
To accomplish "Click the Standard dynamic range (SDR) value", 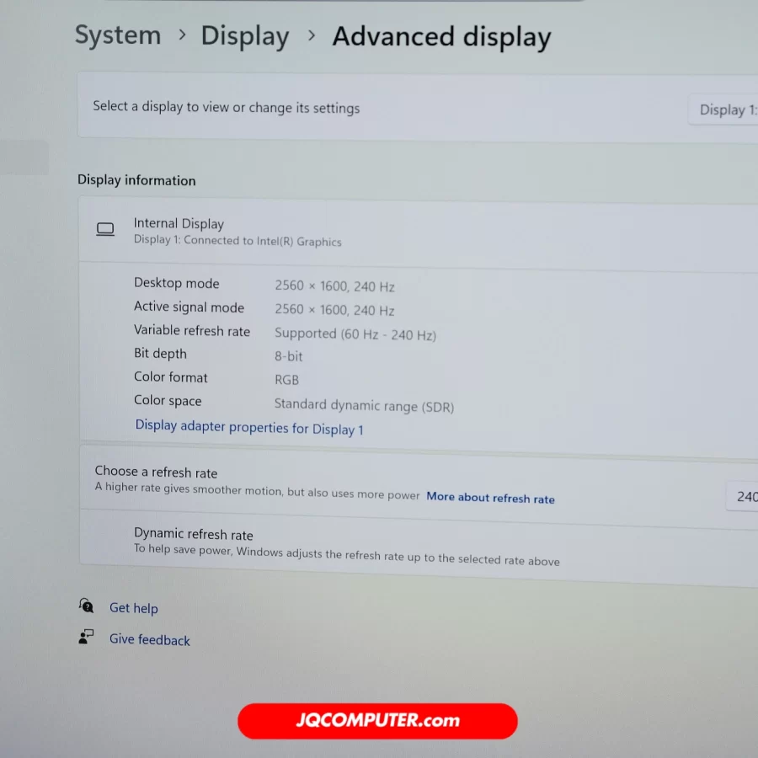I will coord(364,406).
